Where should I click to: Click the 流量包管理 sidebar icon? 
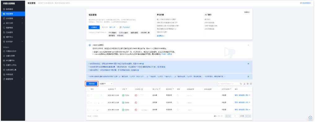(4, 56)
